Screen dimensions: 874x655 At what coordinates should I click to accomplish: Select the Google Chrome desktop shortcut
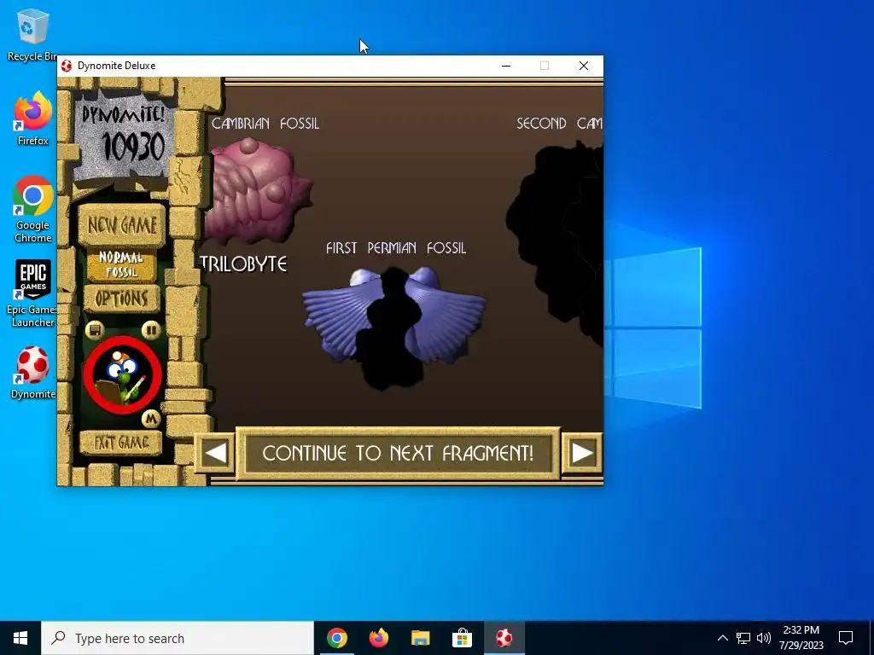pos(33,210)
